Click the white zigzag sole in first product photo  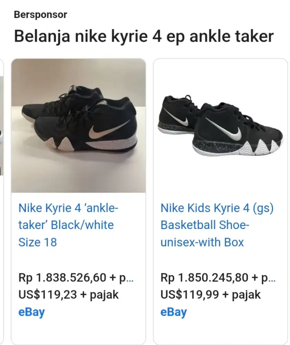(x=64, y=142)
